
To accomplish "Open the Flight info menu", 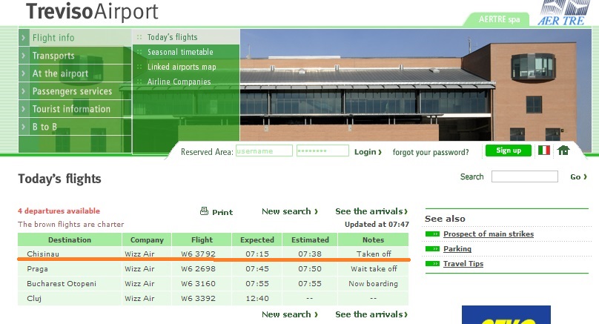I will pos(53,38).
